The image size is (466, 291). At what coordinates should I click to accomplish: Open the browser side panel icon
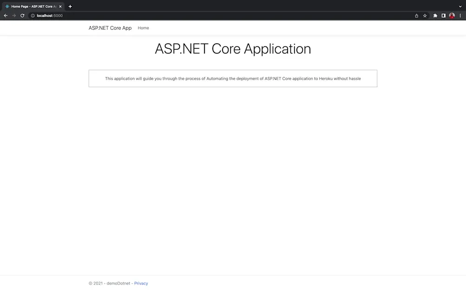click(x=443, y=15)
